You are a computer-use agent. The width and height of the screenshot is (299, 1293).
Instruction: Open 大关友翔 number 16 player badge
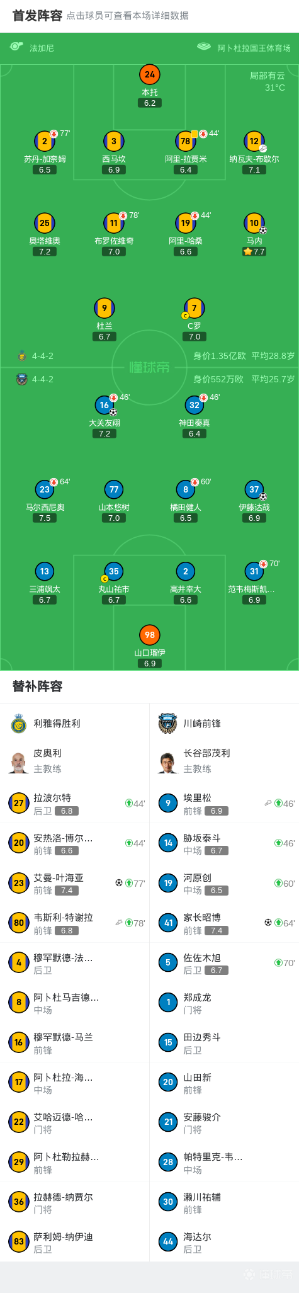(x=104, y=405)
